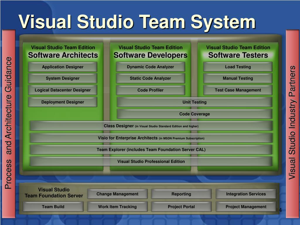This screenshot has width=300, height=225.
Task: Select the System Designer box
Action: [x=63, y=78]
